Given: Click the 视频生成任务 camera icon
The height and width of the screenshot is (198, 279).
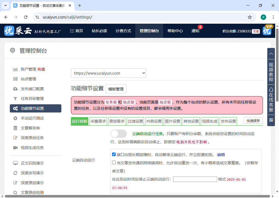Looking at the screenshot, I should [x=16, y=148].
